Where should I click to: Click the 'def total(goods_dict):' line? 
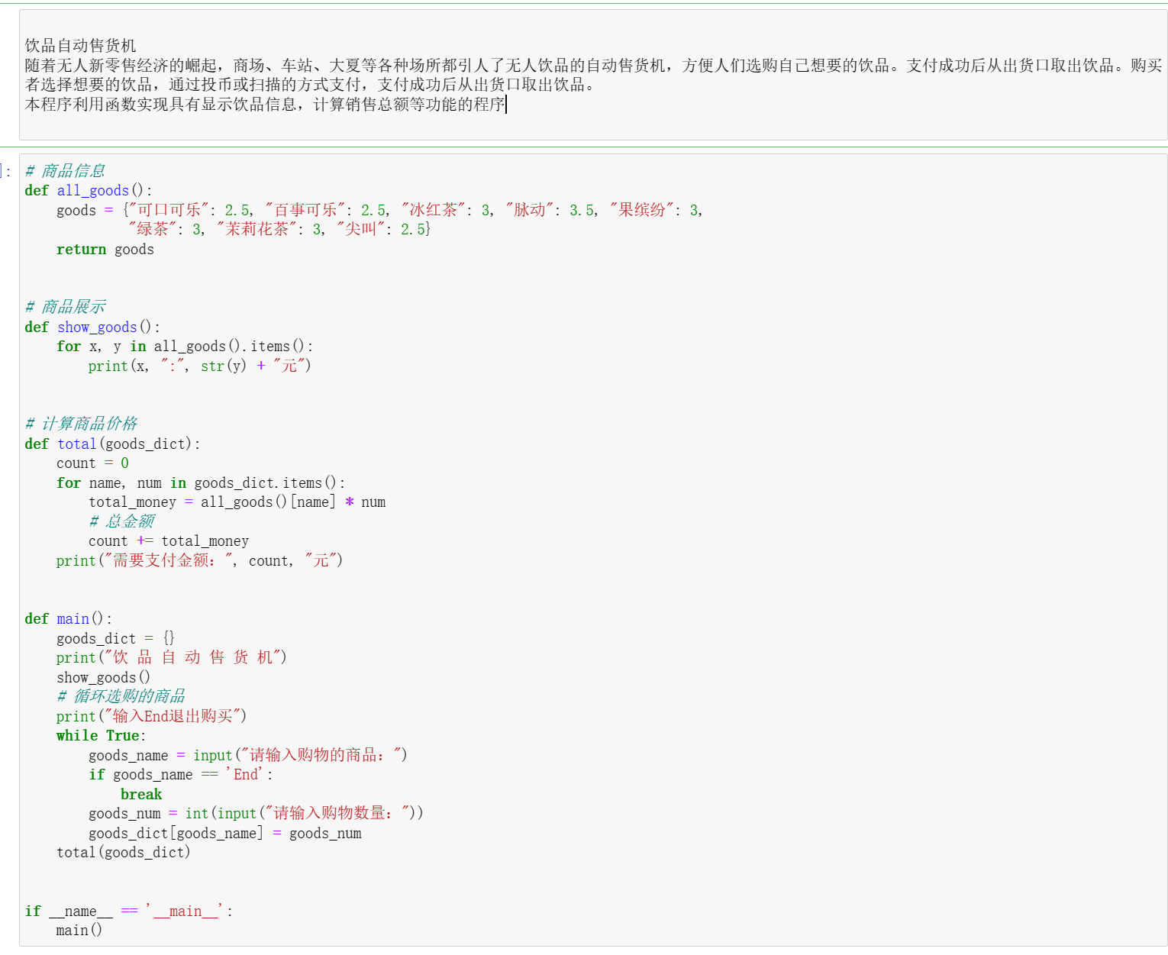[112, 444]
